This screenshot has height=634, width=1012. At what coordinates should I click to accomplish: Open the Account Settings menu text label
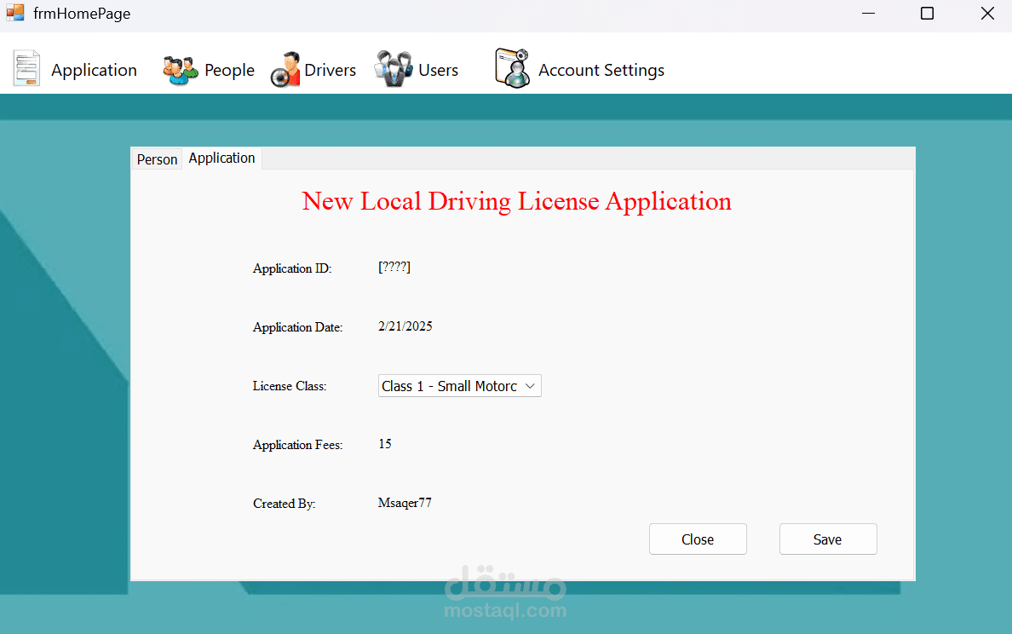click(x=601, y=71)
